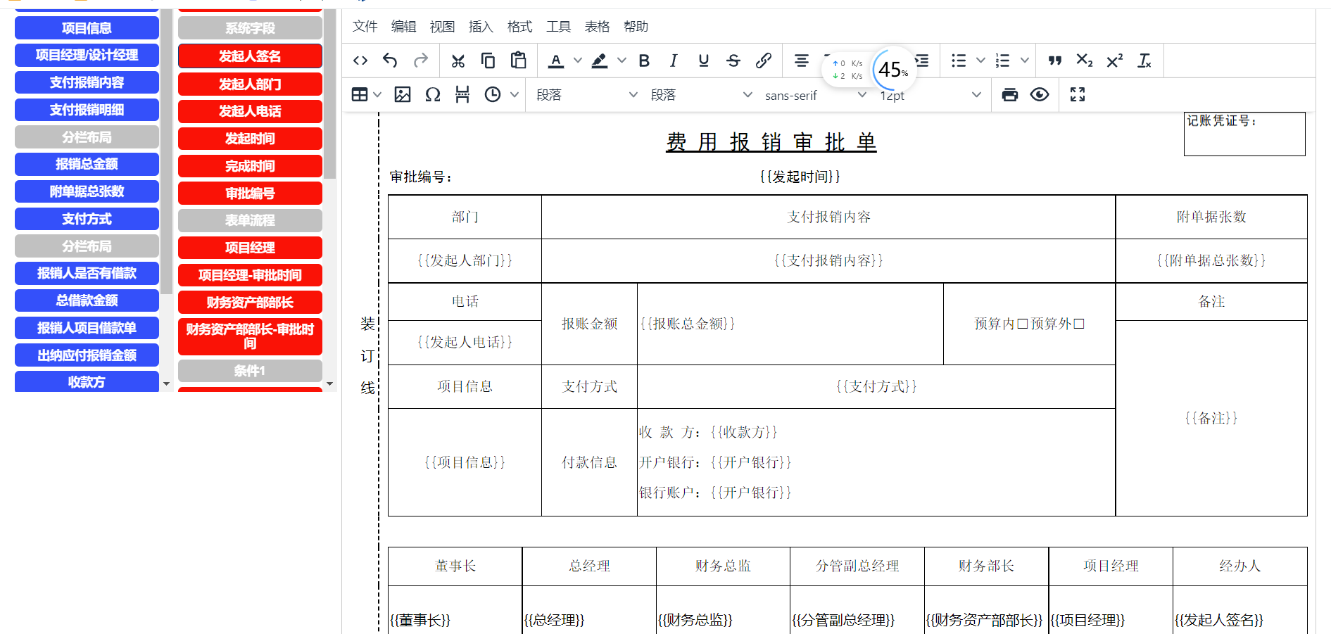The width and height of the screenshot is (1331, 634).
Task: Open the sans-serif font family dropdown
Action: [x=815, y=95]
